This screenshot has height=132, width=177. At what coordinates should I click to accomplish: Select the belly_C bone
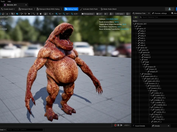tap(143, 31)
